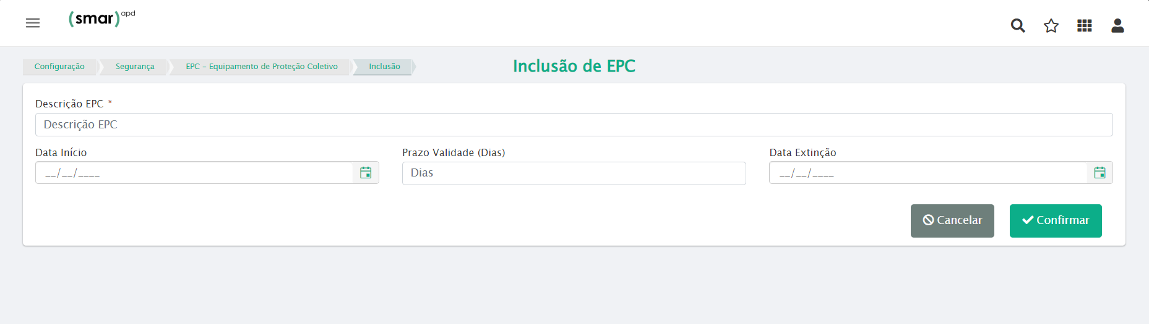This screenshot has width=1149, height=324.
Task: Select the Inclusão breadcrumb tab
Action: click(x=384, y=67)
